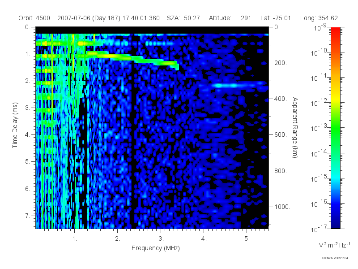Click the frequency tick label '1.'

click(x=75, y=239)
